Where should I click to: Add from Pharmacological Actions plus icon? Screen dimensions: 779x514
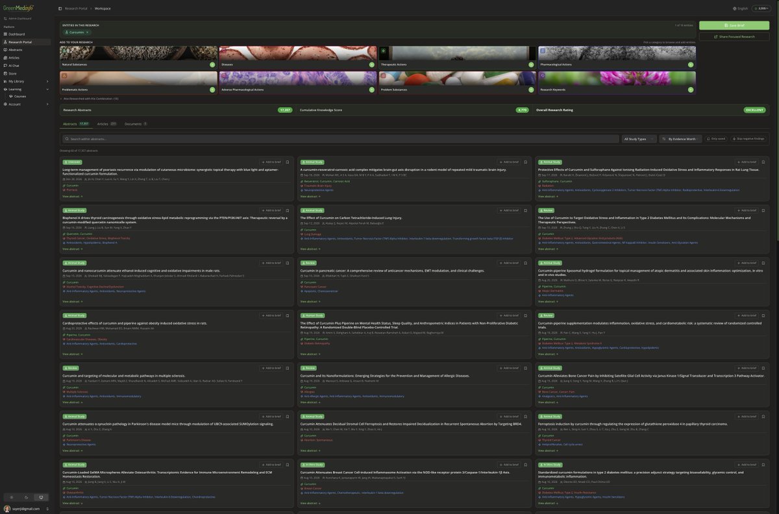(x=690, y=65)
